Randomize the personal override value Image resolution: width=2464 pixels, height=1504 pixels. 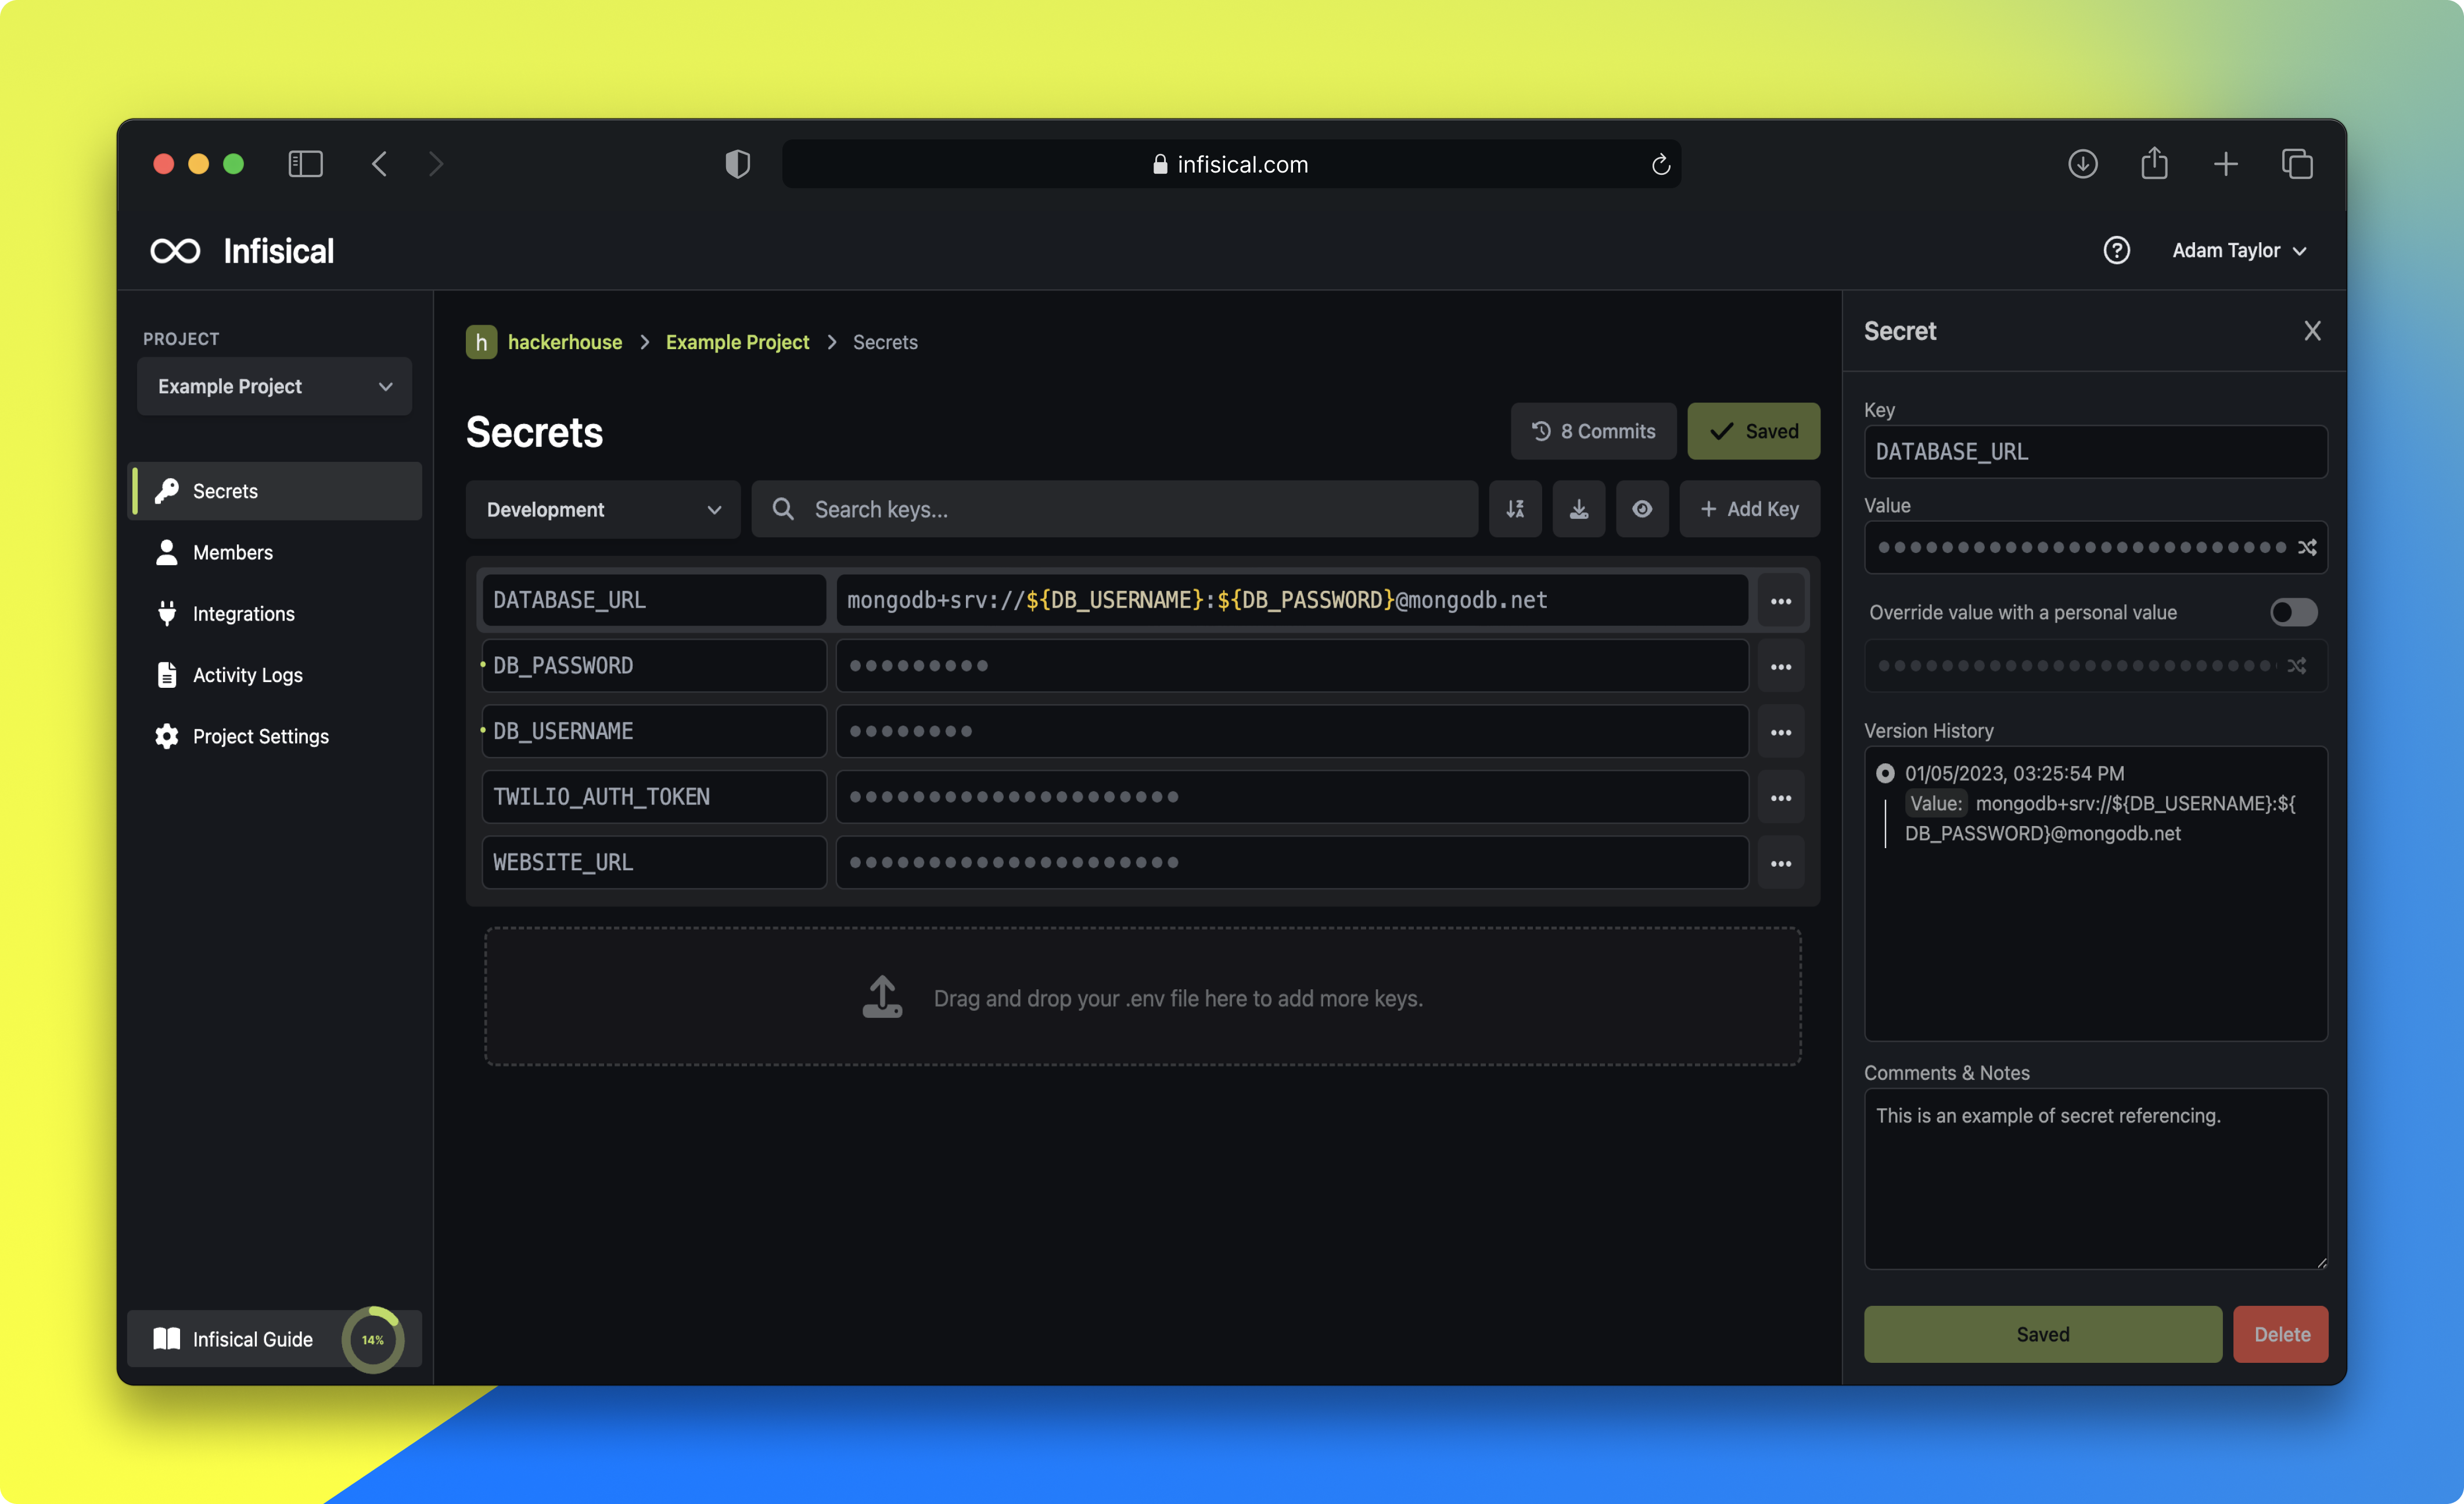pos(2297,665)
